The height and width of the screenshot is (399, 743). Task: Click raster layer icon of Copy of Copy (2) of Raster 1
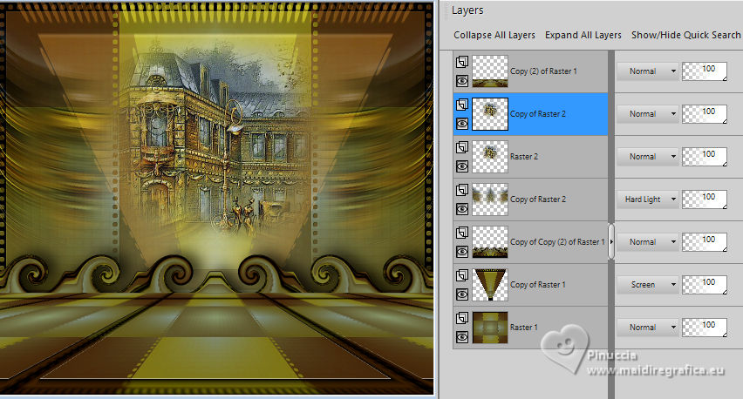462,233
